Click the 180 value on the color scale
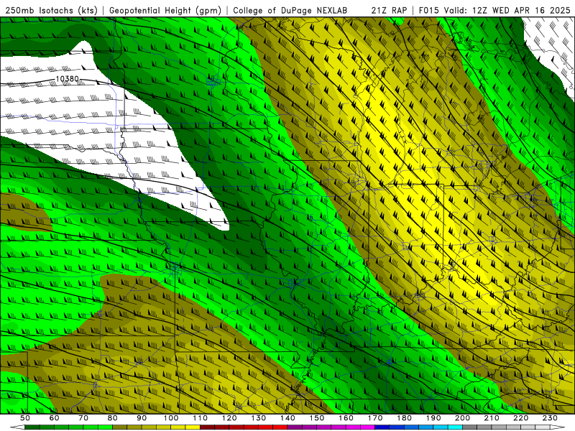The image size is (575, 431). pyautogui.click(x=404, y=418)
